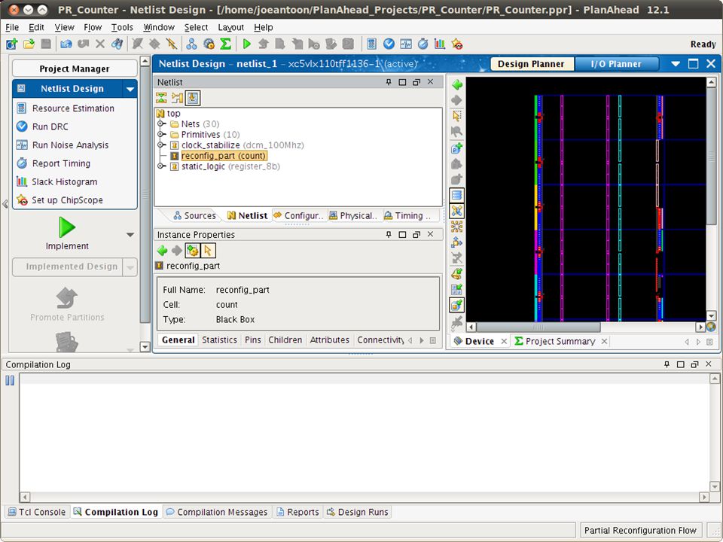Pin the Compilation Log panel
Screen dimensions: 723x542
[x=667, y=364]
